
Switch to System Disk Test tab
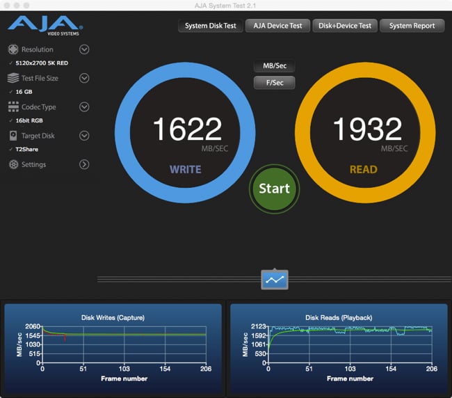[211, 26]
